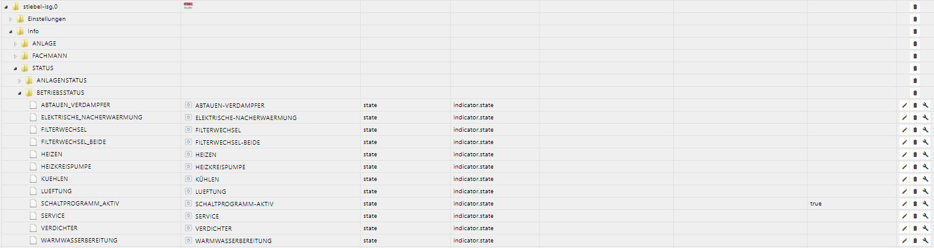Click the edit pencil for SCHALTPROGRAMM_AKTIV row
The width and height of the screenshot is (934, 248).
[x=904, y=204]
